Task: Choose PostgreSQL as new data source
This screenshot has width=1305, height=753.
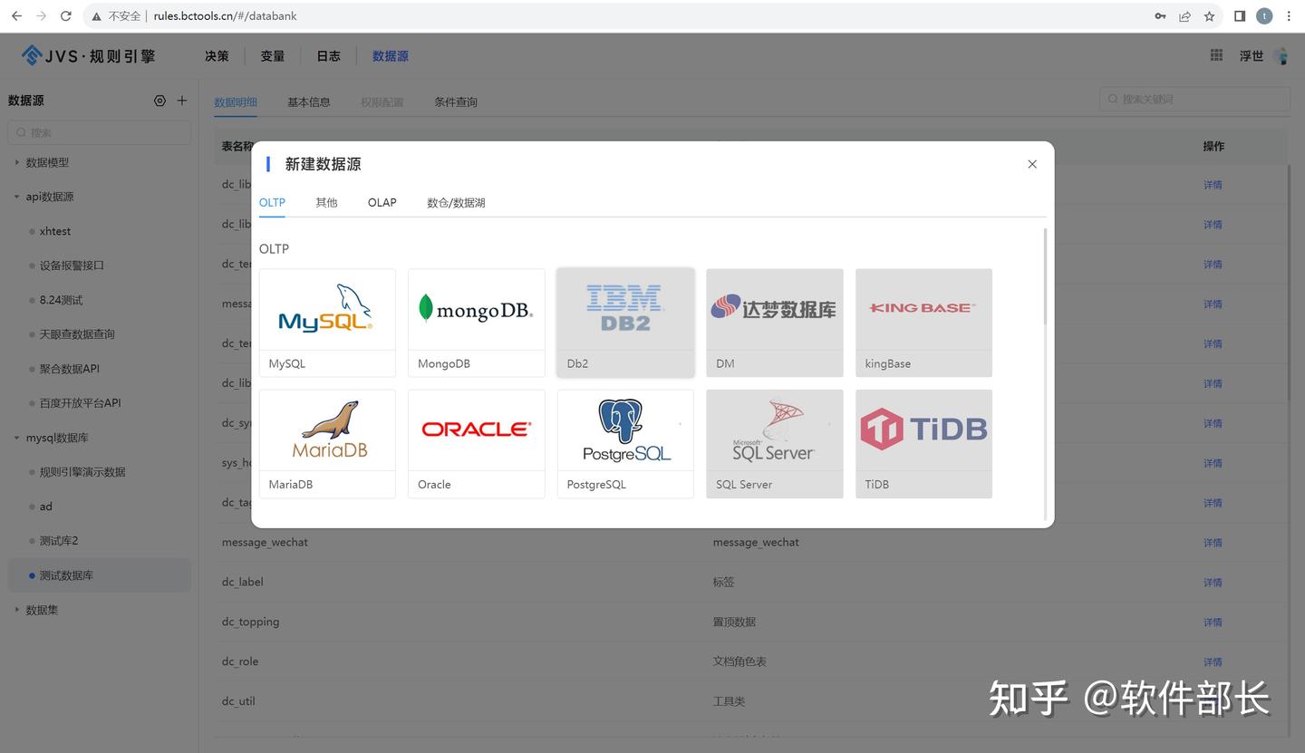Action: tap(625, 442)
